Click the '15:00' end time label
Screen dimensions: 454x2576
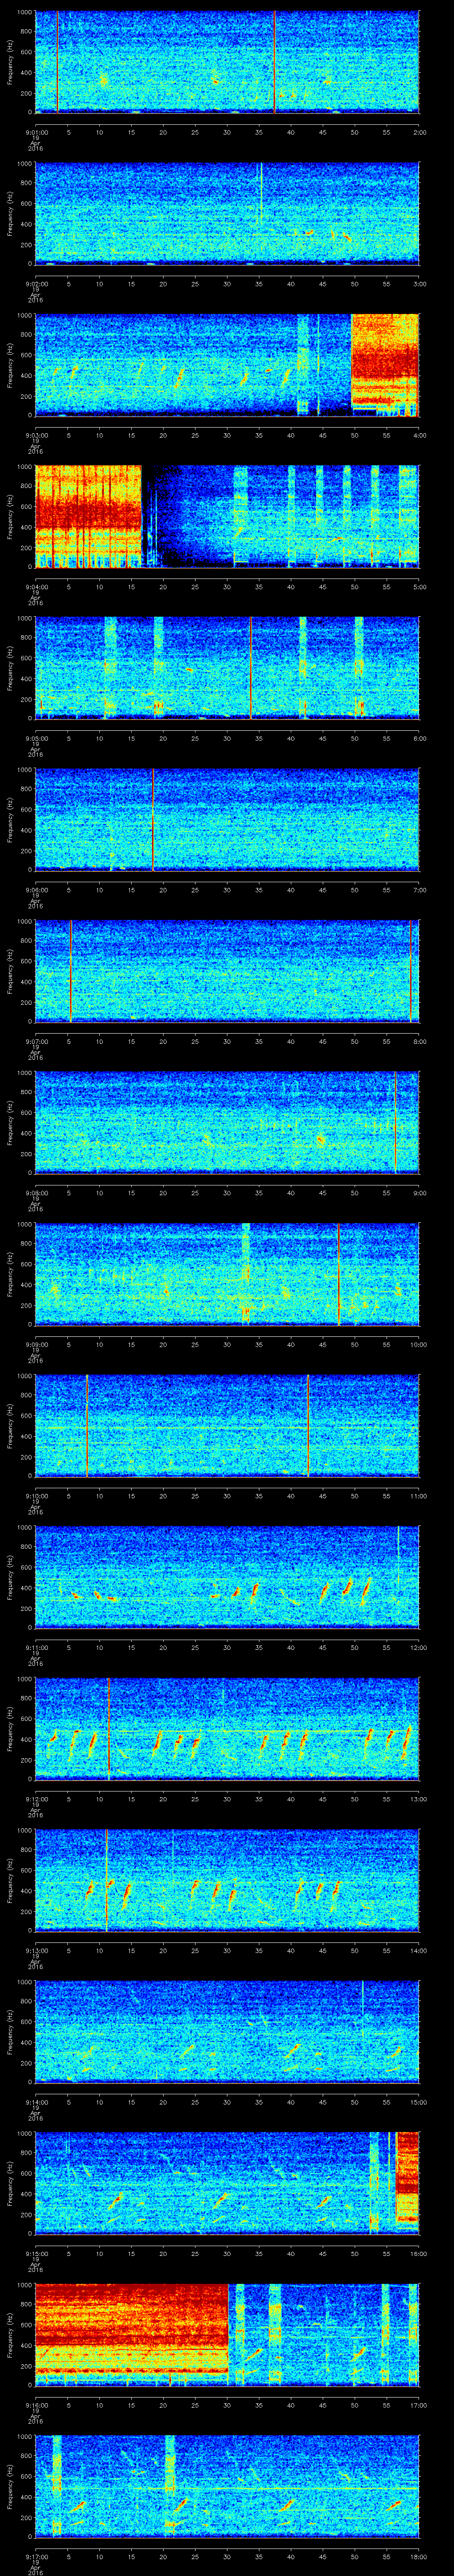click(x=419, y=2101)
